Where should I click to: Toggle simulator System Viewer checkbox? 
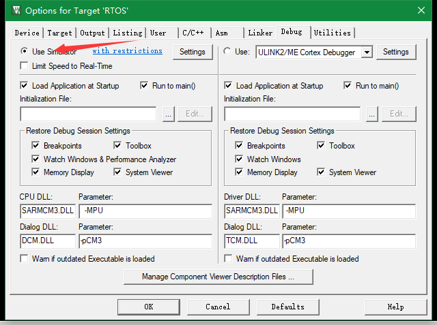pos(117,172)
